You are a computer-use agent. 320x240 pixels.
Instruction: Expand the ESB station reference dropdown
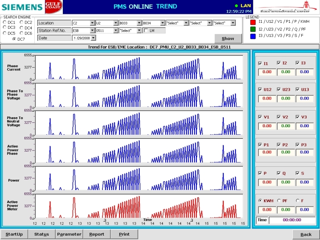(x=92, y=30)
